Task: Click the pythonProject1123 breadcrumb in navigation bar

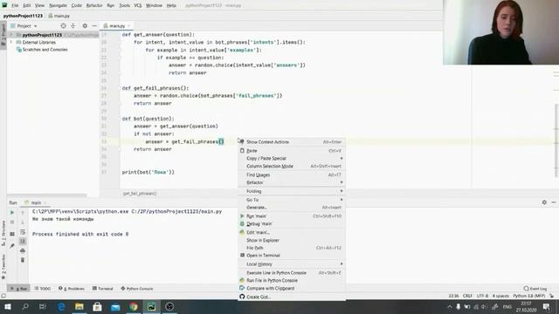Action: point(23,16)
